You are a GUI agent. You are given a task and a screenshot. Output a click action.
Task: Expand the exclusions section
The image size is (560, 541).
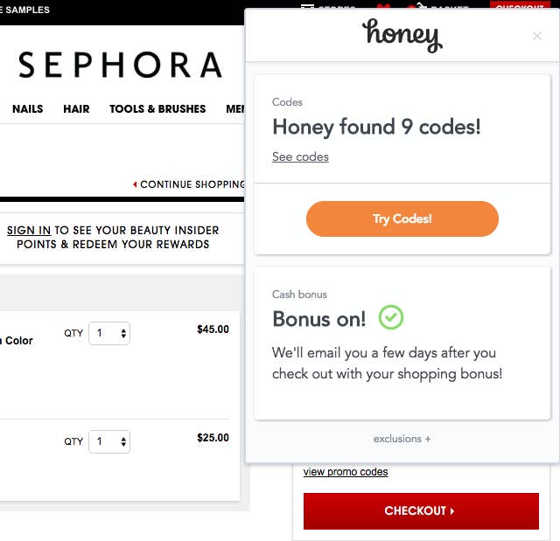(x=402, y=439)
